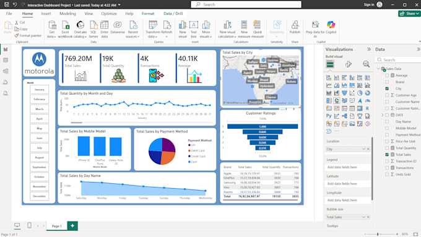The height and width of the screenshot is (237, 421).
Task: Toggle the Total Sales field checkbox
Action: pyautogui.click(x=387, y=155)
